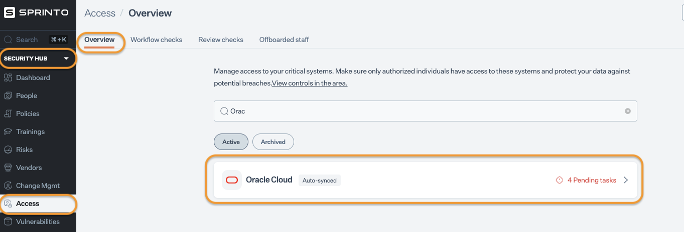Switch to the Workflow checks tab
Image resolution: width=684 pixels, height=232 pixels.
[156, 39]
